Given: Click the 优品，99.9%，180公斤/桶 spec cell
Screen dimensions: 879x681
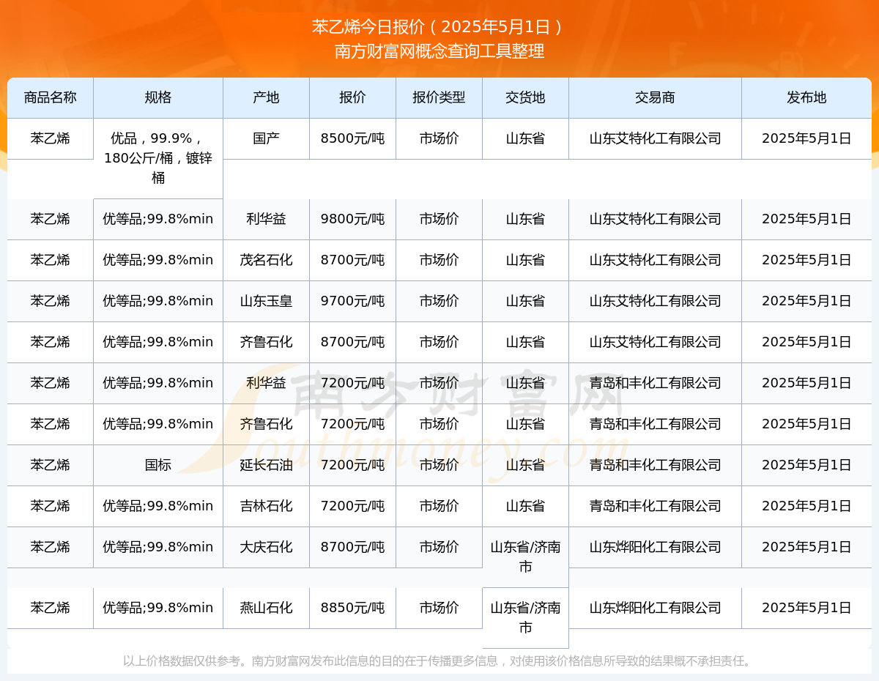Looking at the screenshot, I should pyautogui.click(x=158, y=158).
